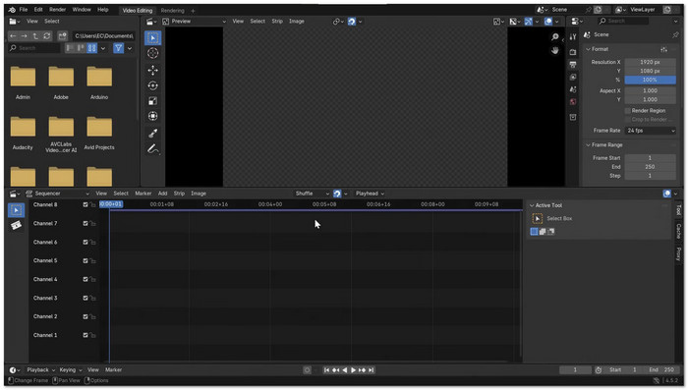Select the Select Box tool in preview toolbar

(x=152, y=38)
